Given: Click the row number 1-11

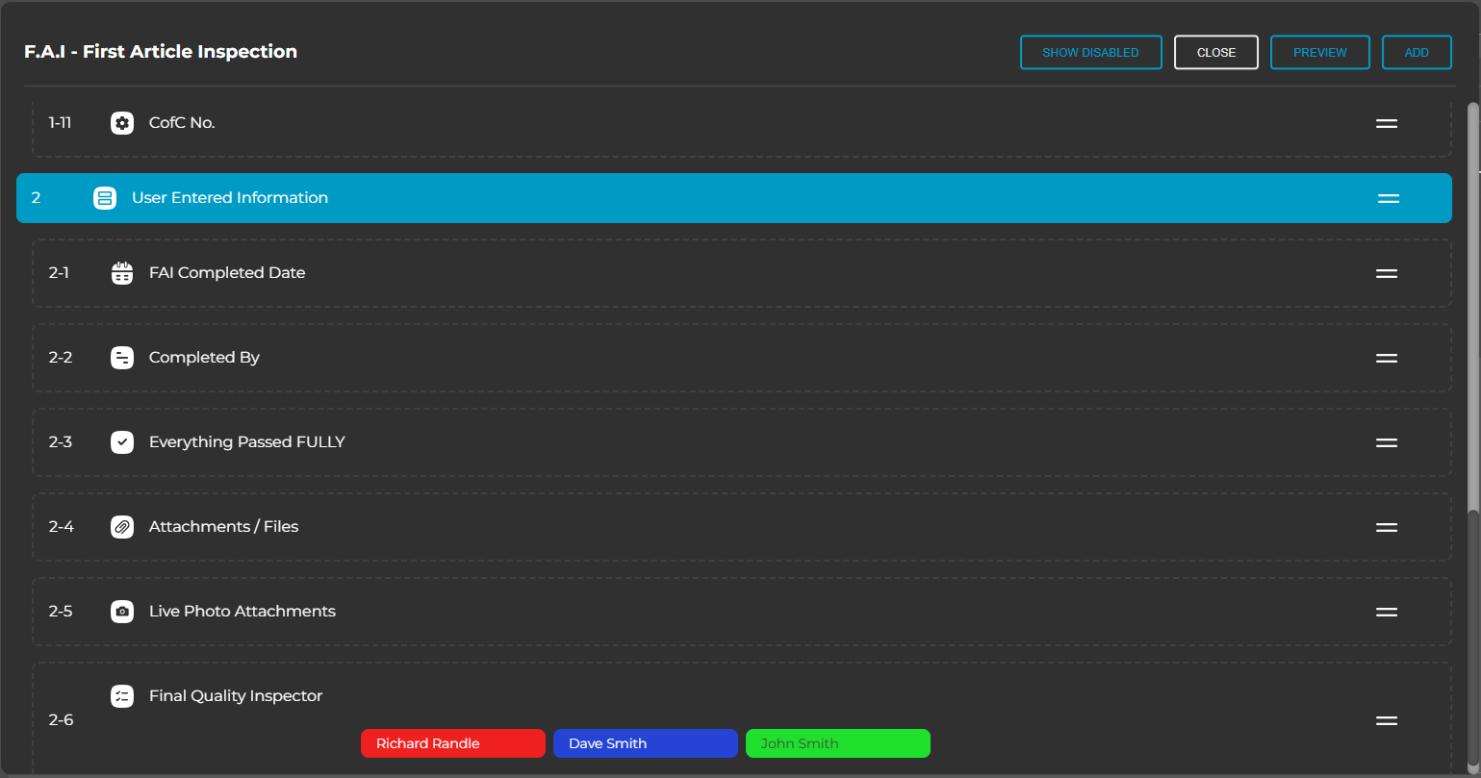Looking at the screenshot, I should click(61, 123).
